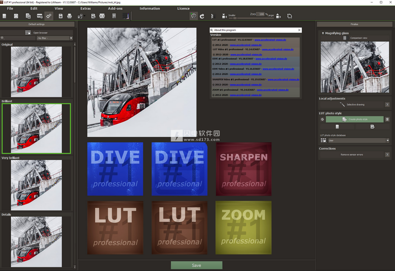Open the SHARPEN Video #1 website link
Image resolution: width=395 pixels, height=271 pixels.
(284, 79)
